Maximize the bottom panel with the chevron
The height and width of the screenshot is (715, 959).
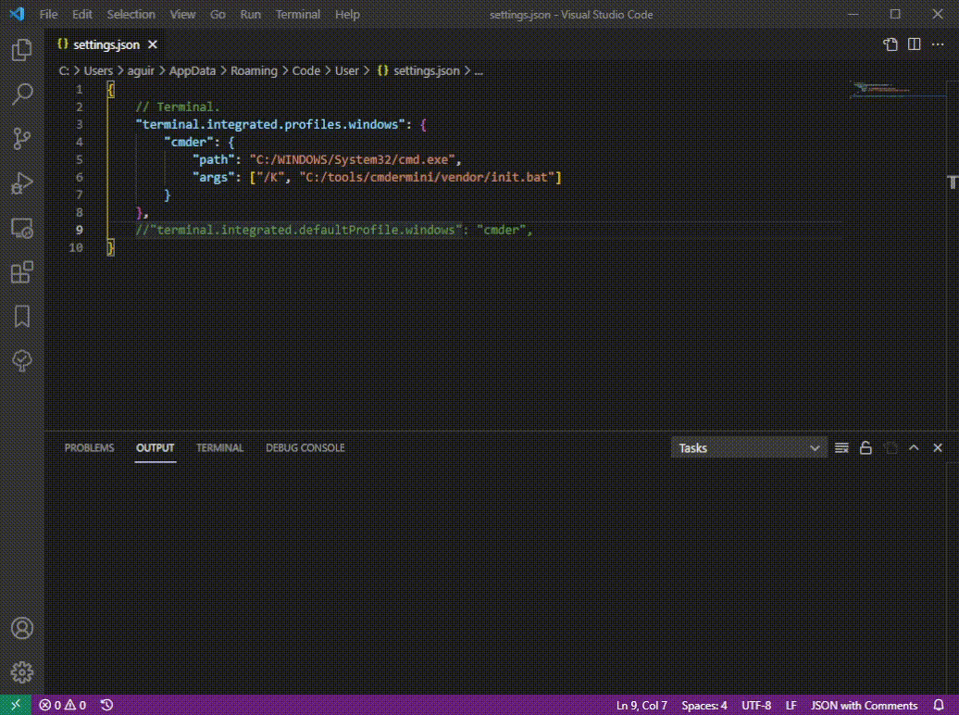click(914, 448)
